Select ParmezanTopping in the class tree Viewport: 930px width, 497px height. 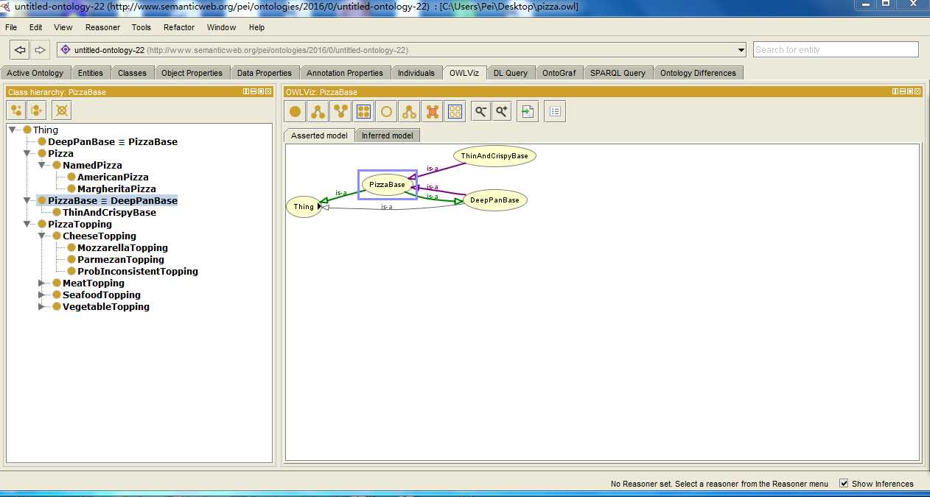pos(121,259)
